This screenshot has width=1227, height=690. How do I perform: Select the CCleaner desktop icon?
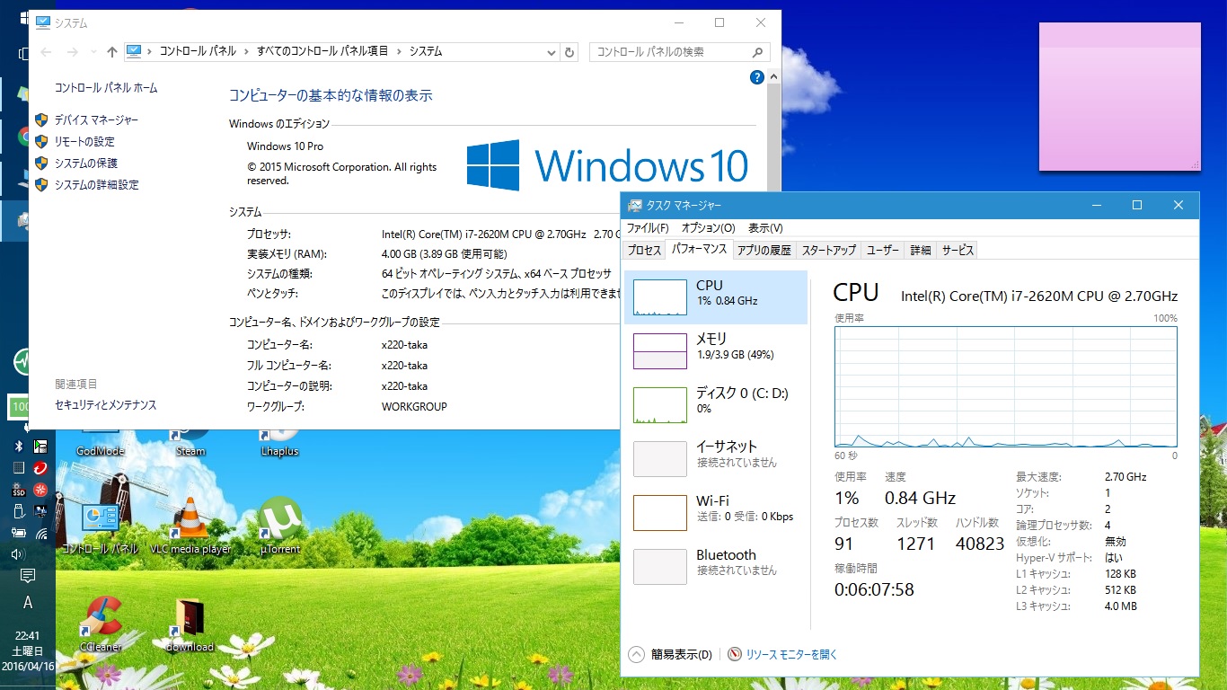pyautogui.click(x=101, y=624)
